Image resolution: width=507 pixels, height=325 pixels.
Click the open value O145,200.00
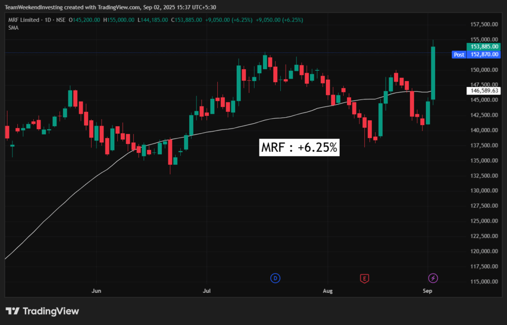(x=84, y=20)
